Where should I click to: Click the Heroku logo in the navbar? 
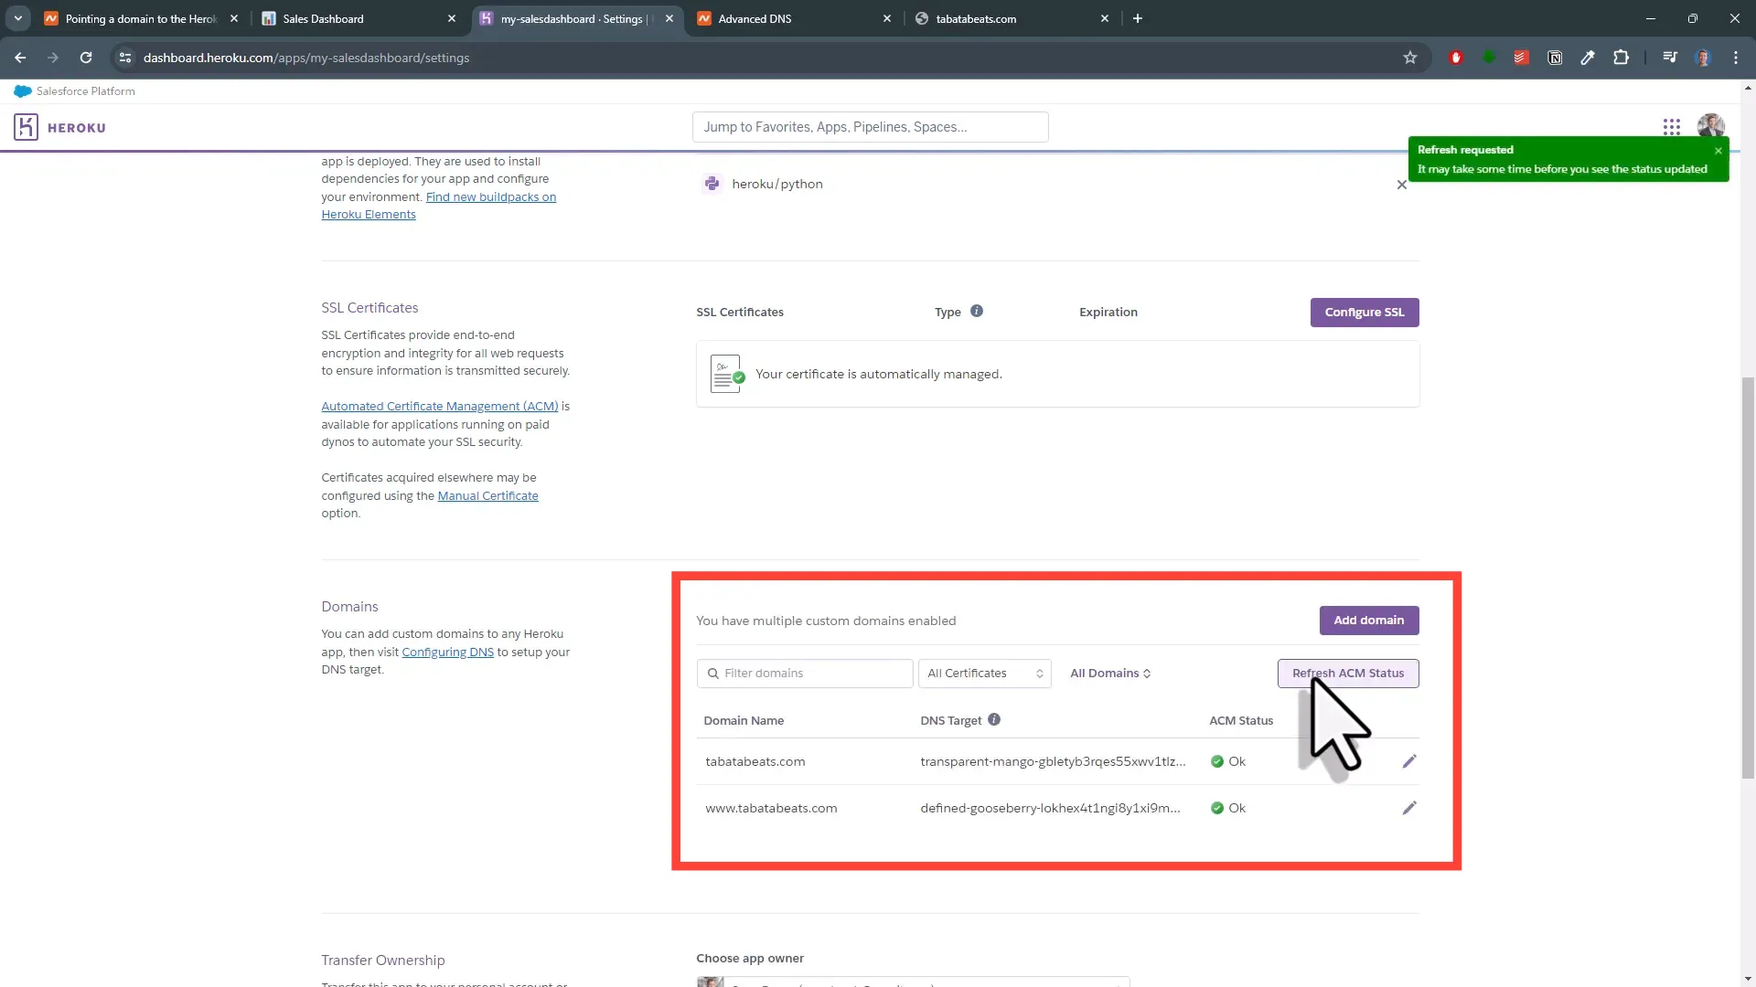coord(26,127)
